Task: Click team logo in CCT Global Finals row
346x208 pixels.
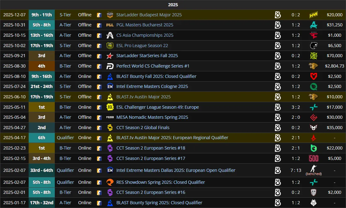Action: (278, 128)
